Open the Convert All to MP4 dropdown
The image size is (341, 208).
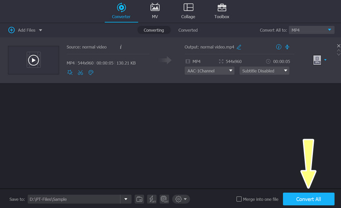312,30
